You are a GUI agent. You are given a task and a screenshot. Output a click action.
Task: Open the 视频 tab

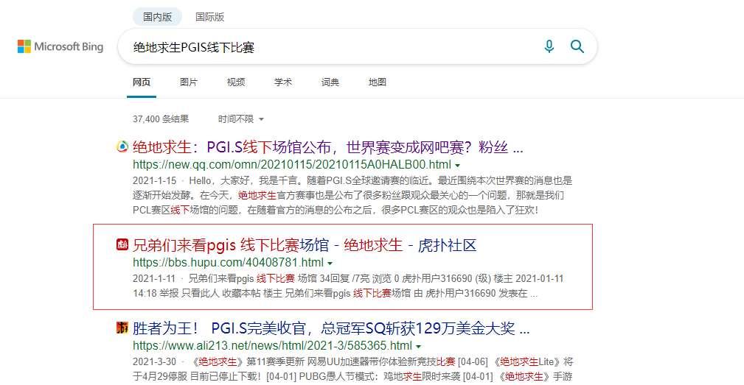pos(236,82)
